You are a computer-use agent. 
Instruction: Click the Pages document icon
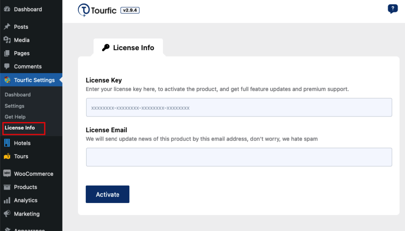(x=7, y=53)
